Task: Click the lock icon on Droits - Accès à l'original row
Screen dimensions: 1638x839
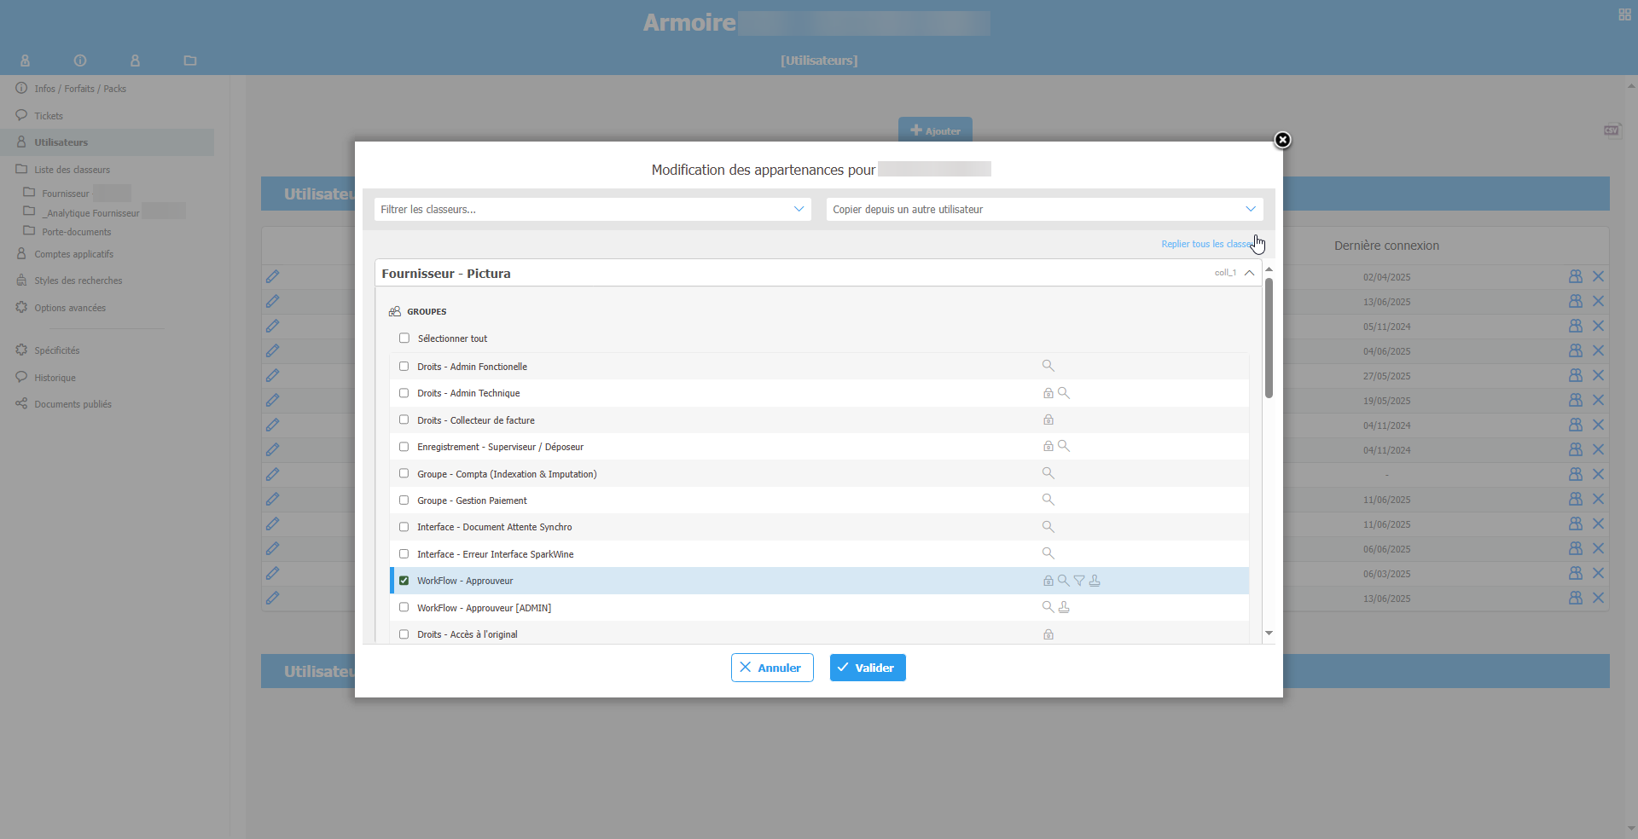Action: [1048, 635]
